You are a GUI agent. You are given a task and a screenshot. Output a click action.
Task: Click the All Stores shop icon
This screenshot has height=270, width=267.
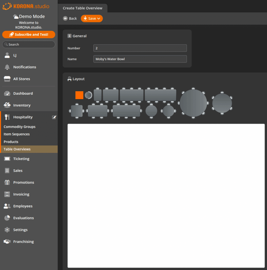(x=7, y=79)
